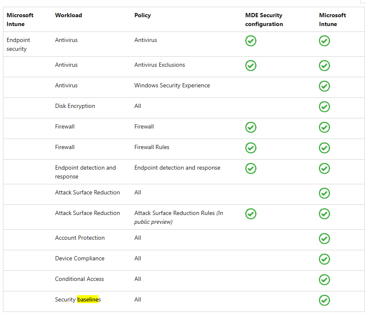Select the Firewall Rules MDE checkmark icon
This screenshot has width=366, height=317.
[251, 148]
